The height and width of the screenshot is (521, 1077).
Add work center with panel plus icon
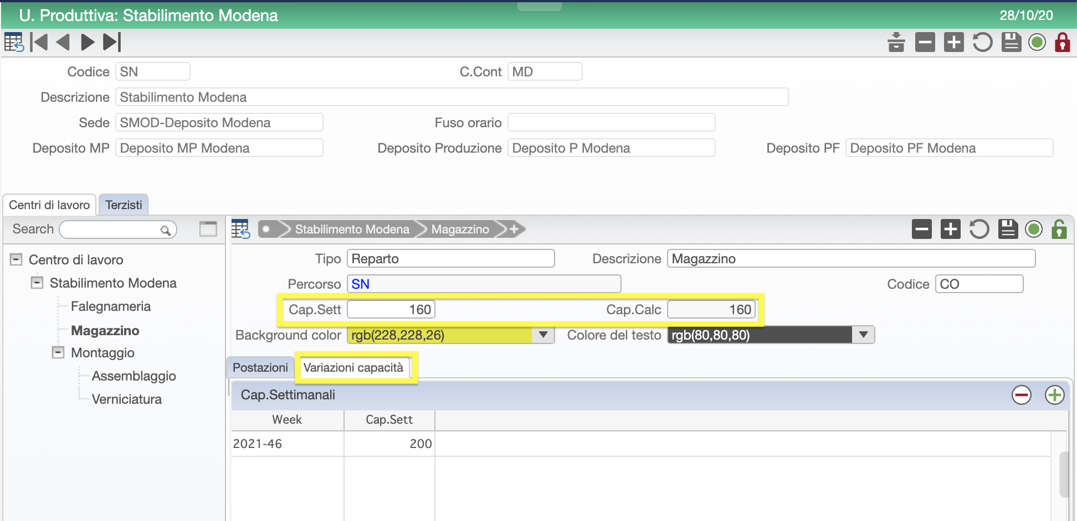951,229
